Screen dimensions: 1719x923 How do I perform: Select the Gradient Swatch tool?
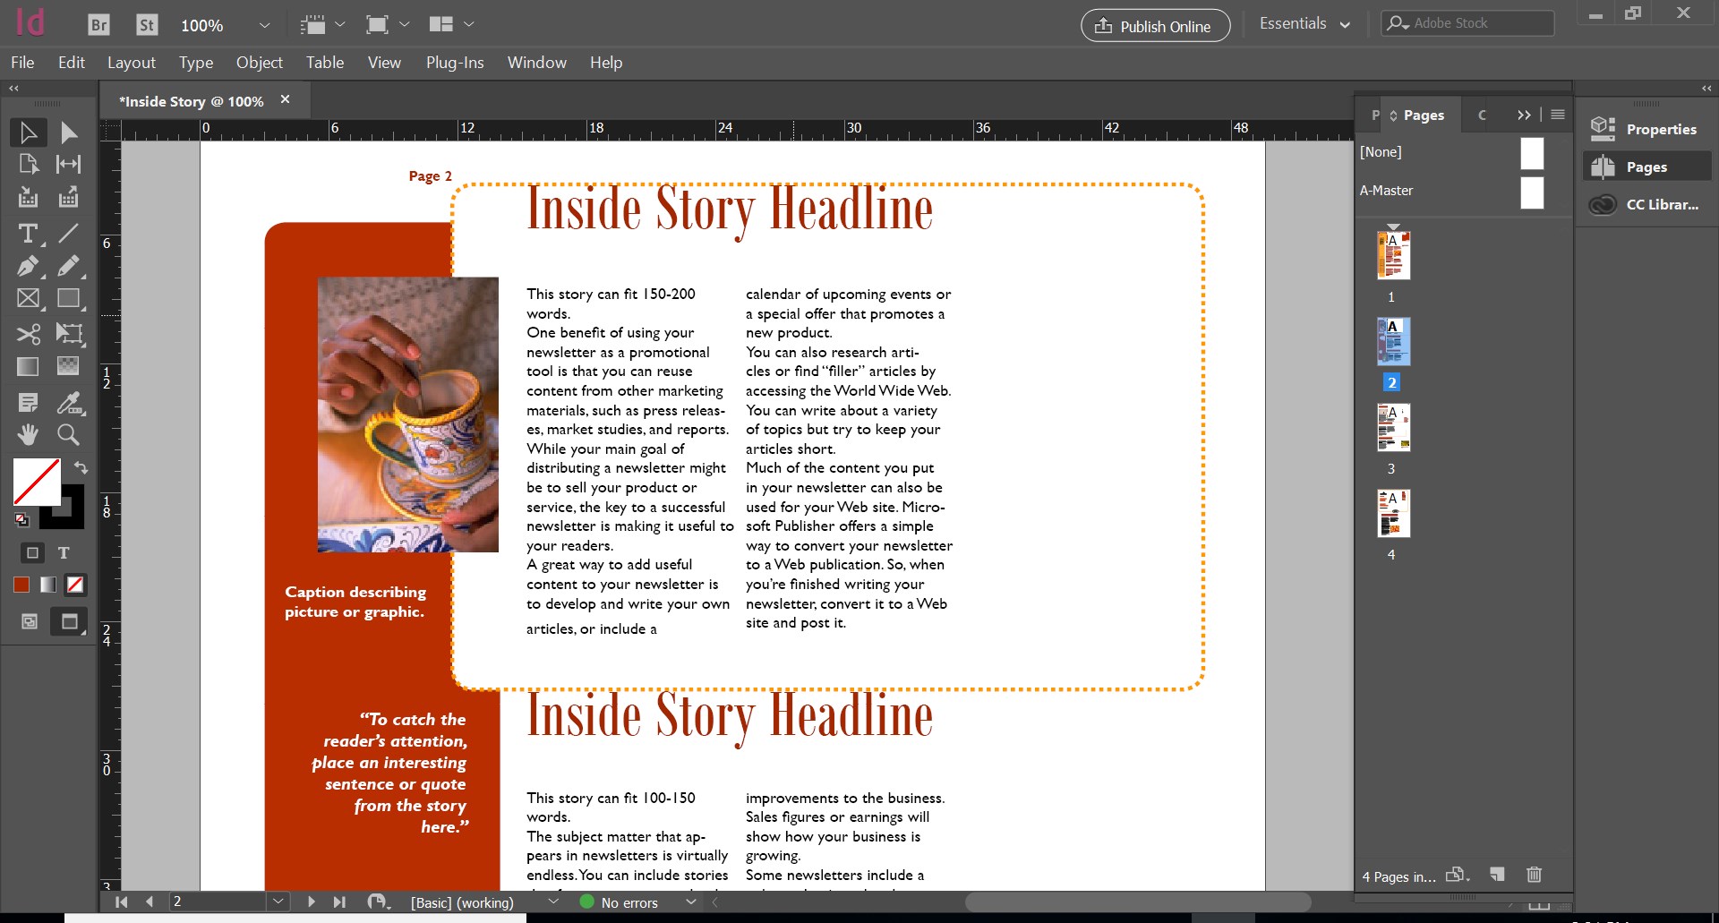pyautogui.click(x=28, y=366)
